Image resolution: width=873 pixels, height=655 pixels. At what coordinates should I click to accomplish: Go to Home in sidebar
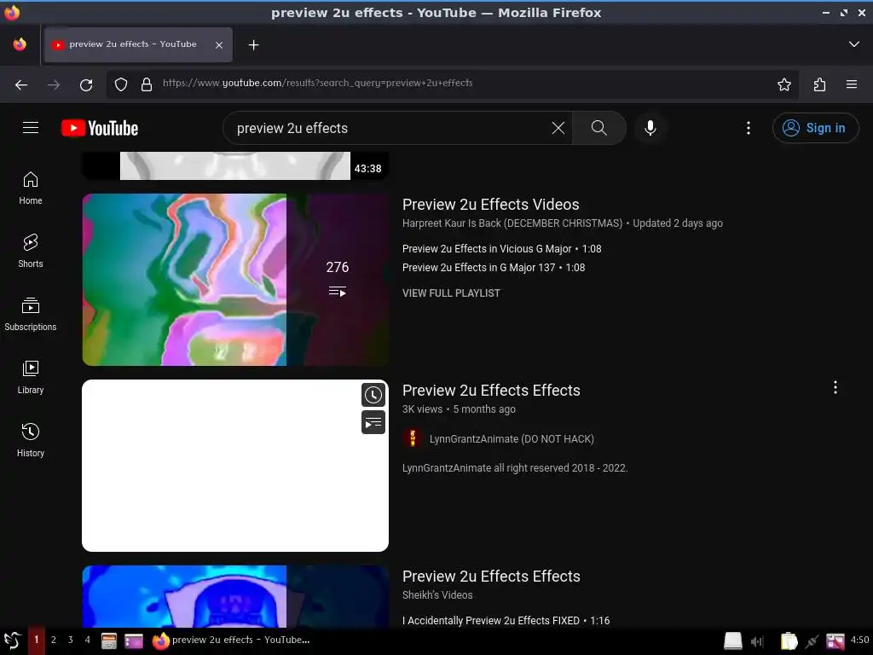(x=31, y=188)
